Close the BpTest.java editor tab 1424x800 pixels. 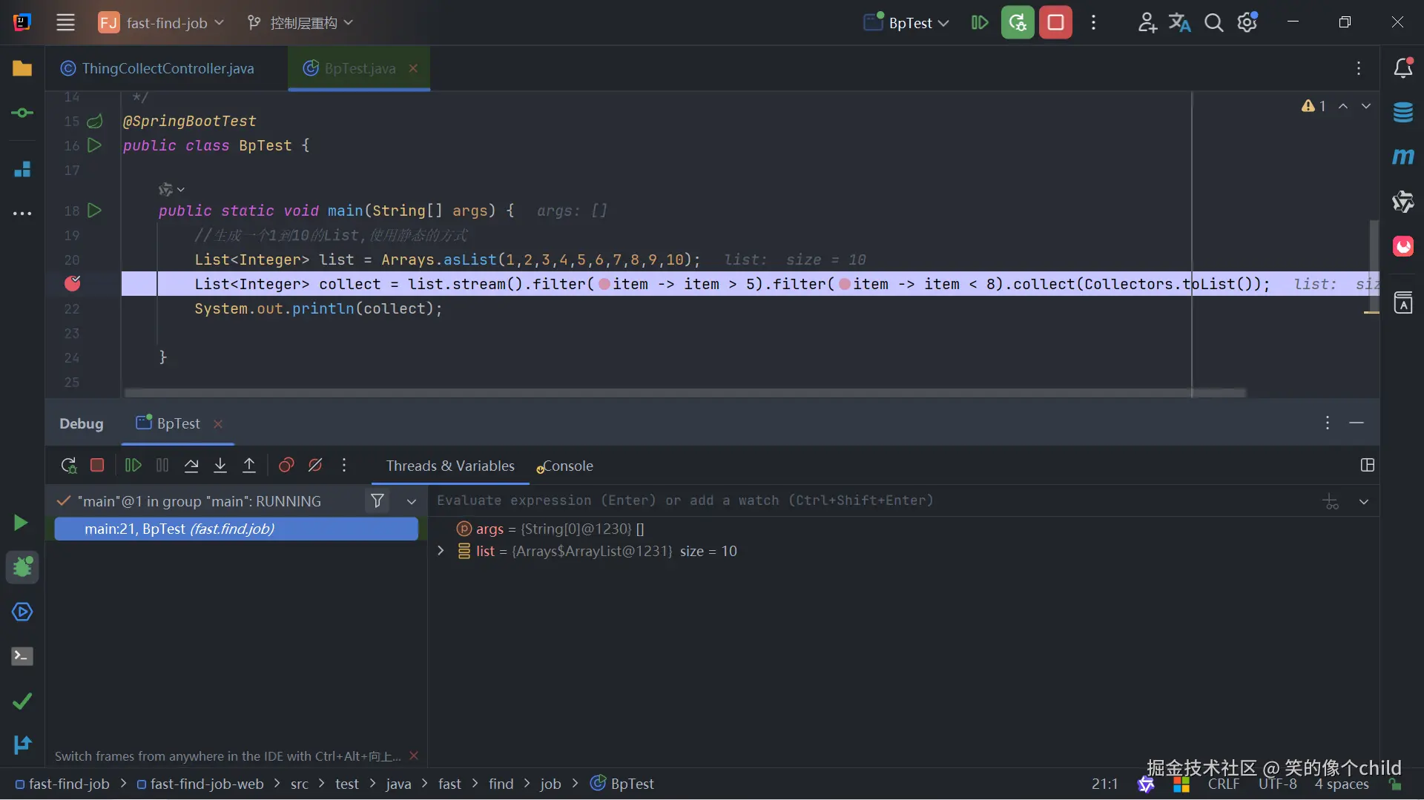[x=414, y=68]
